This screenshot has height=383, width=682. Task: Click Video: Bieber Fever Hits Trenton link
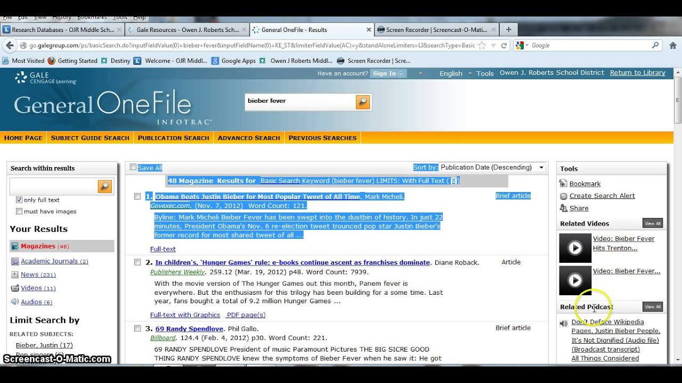(x=623, y=244)
